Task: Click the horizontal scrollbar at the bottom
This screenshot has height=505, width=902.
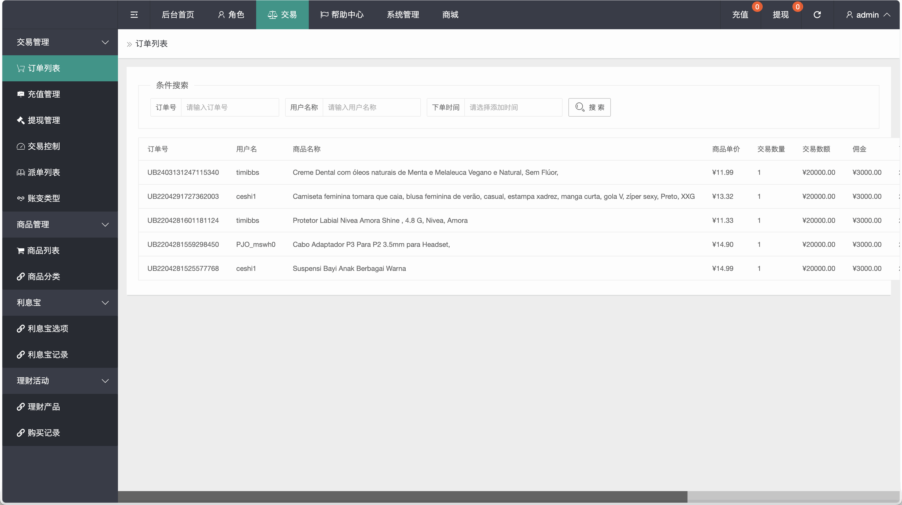Action: [403, 496]
